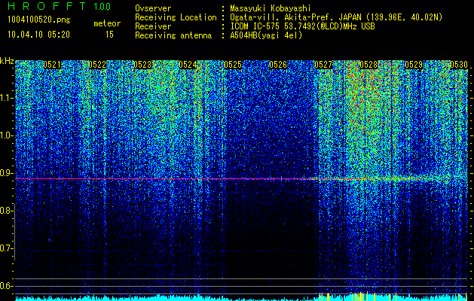This screenshot has height=301, width=474.
Task: Click the 0525 time marker
Action: click(x=233, y=65)
